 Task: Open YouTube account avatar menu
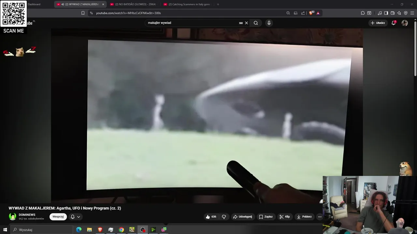click(405, 23)
